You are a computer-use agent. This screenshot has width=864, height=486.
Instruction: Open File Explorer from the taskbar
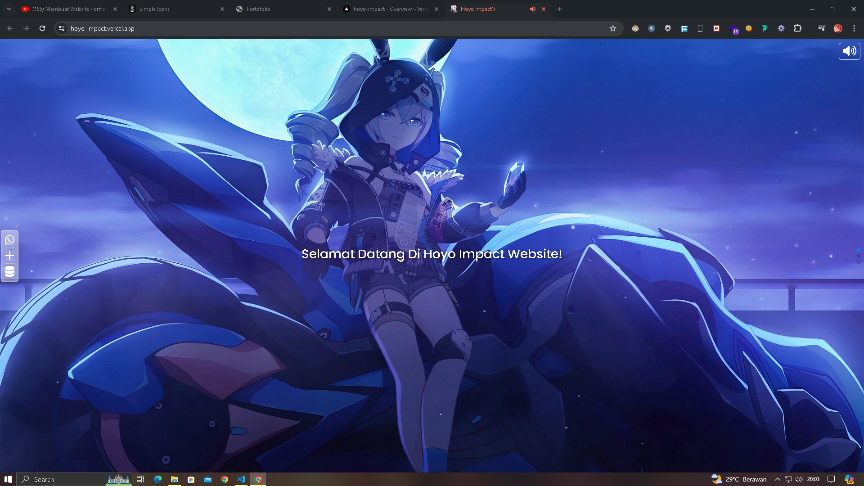tap(175, 479)
